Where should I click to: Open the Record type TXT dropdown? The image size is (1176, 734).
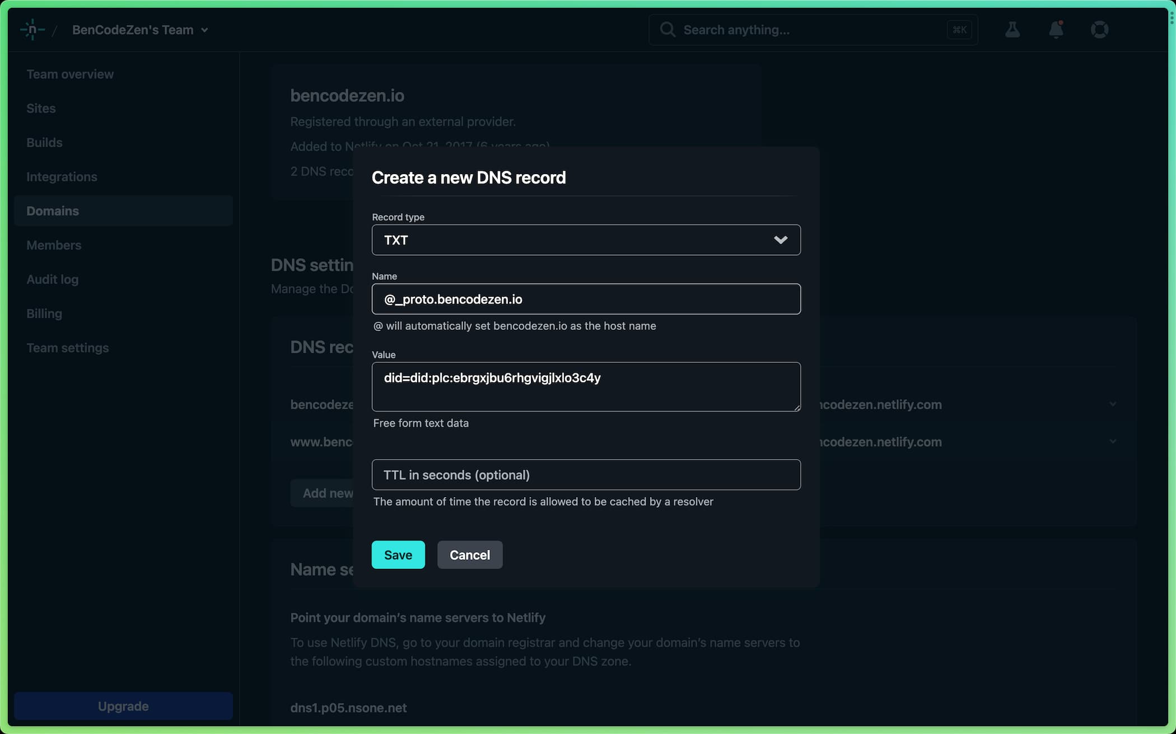point(586,240)
